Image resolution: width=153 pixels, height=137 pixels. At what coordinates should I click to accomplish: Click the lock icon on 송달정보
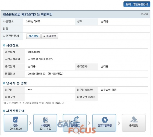click(44, 36)
